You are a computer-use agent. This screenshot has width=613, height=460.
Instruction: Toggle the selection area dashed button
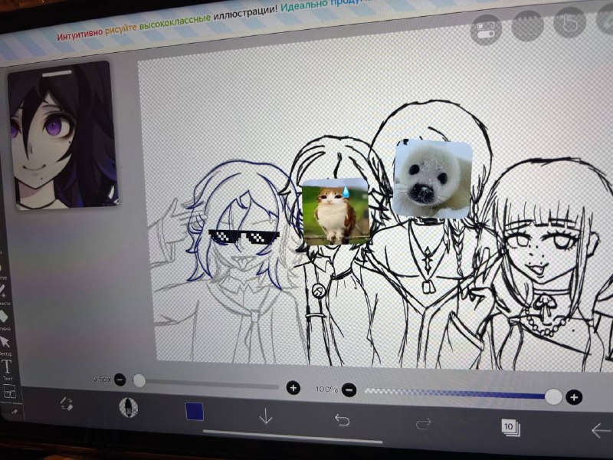(x=527, y=25)
